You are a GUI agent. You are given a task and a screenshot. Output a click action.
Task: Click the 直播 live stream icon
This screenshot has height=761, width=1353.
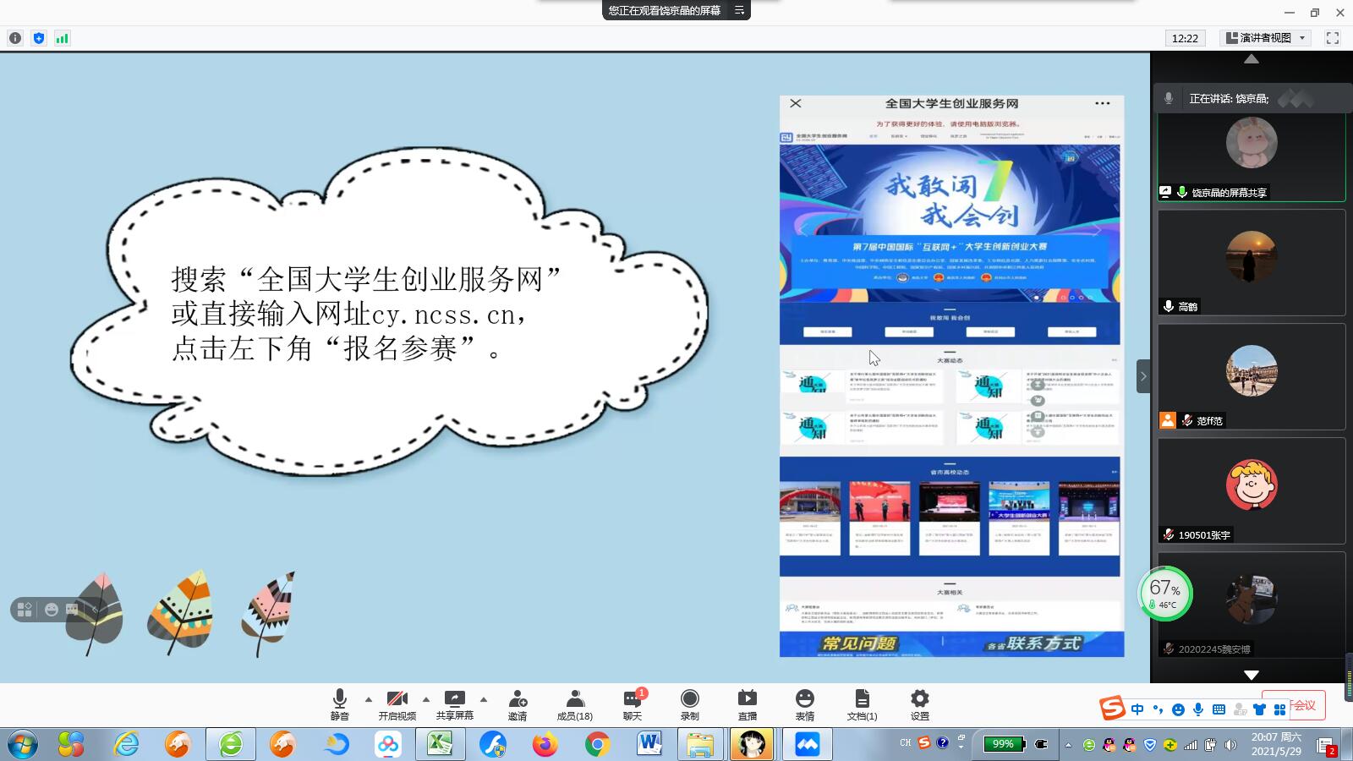748,704
